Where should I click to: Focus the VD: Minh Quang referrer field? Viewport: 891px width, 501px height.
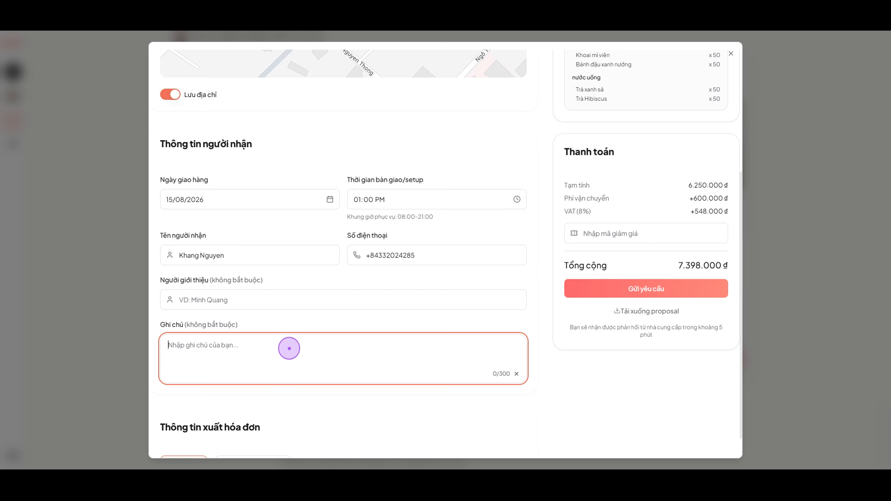pos(343,300)
